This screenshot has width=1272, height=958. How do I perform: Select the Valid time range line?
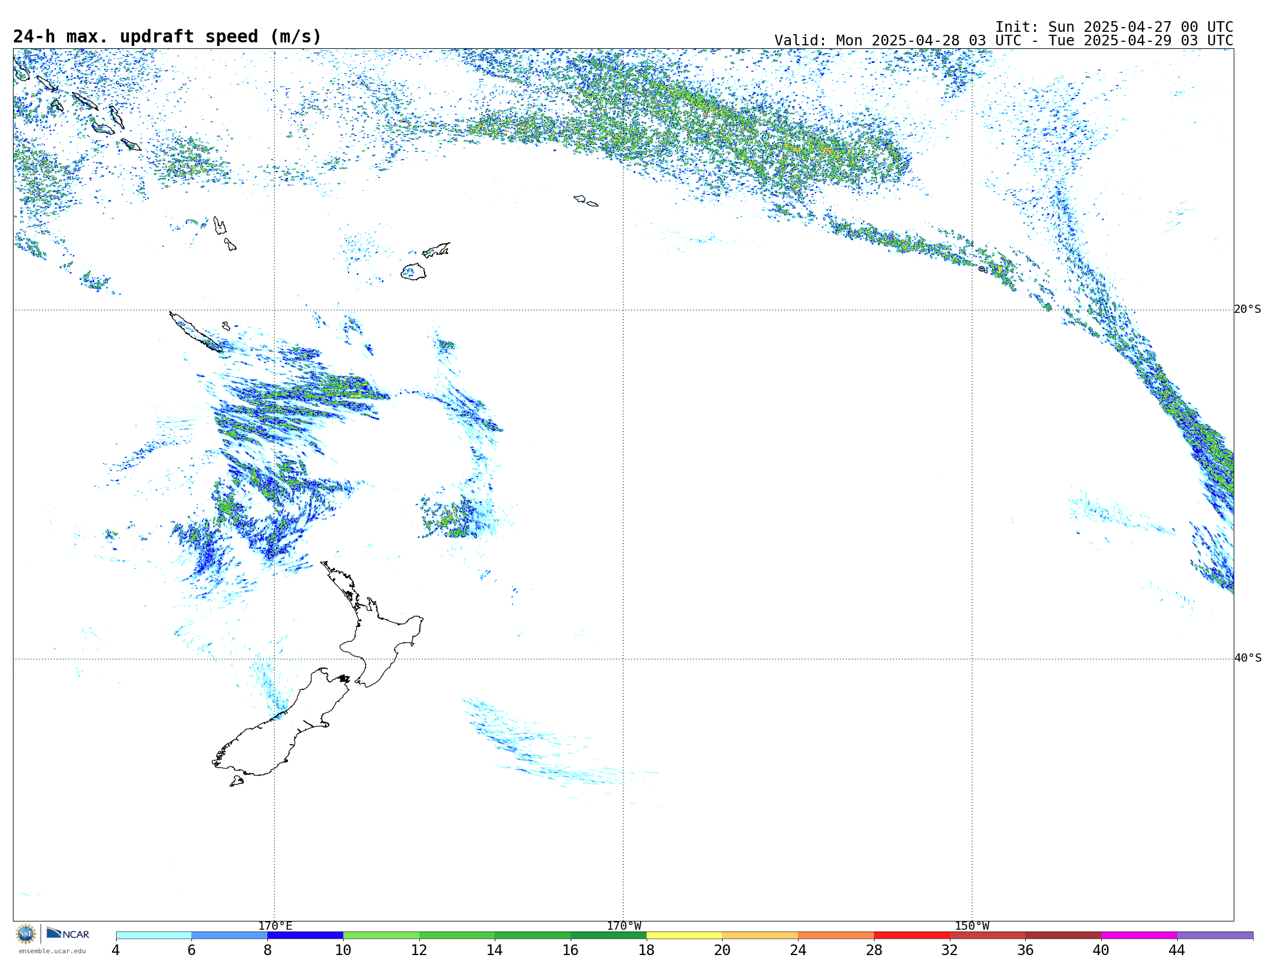pos(1003,41)
